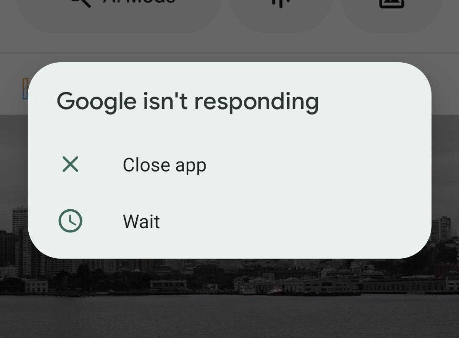Tap the magnifier icon in AI Mode pill
The width and height of the screenshot is (459, 338).
pyautogui.click(x=80, y=3)
